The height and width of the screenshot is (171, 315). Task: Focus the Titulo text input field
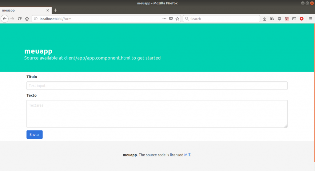click(x=157, y=86)
